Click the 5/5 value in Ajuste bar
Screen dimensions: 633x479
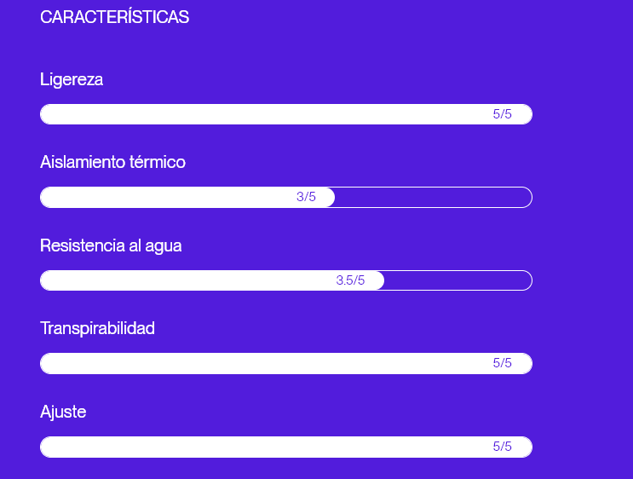(x=503, y=447)
